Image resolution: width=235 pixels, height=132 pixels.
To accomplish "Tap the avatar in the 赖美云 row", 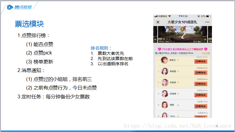I will click(164, 60).
